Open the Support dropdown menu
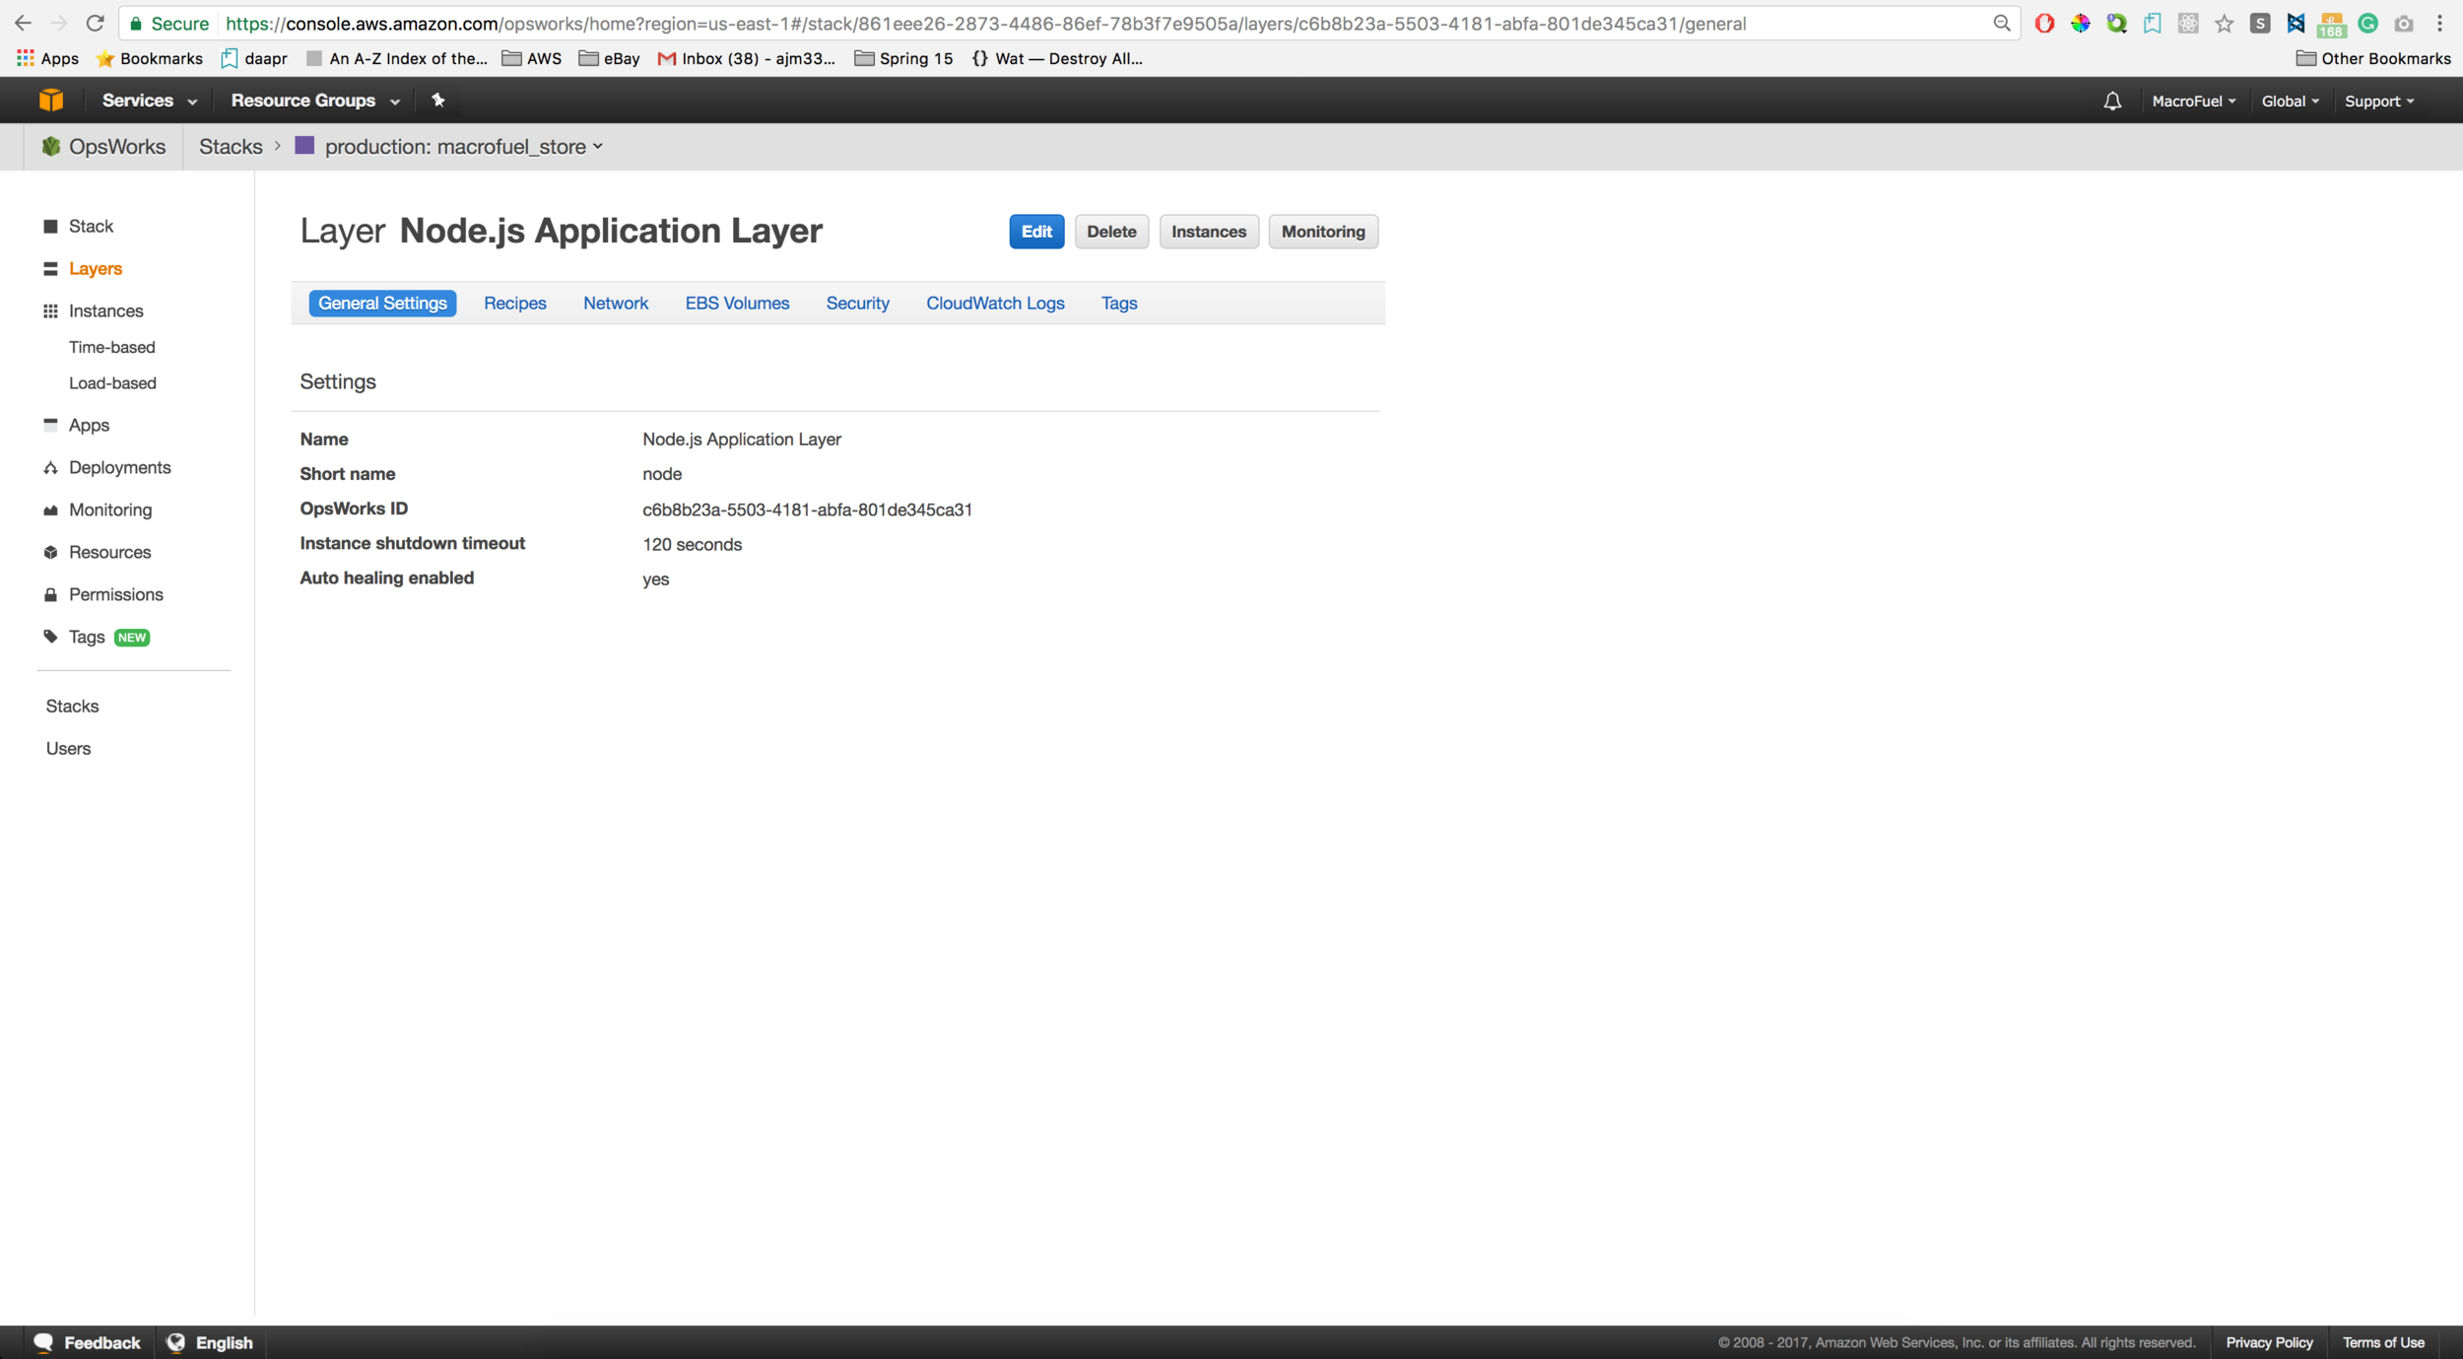This screenshot has height=1359, width=2463. coord(2379,101)
